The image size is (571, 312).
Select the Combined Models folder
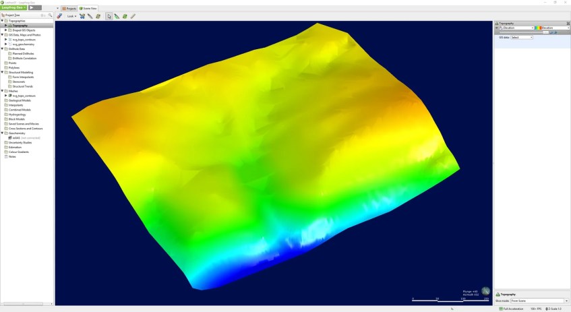tap(20, 110)
